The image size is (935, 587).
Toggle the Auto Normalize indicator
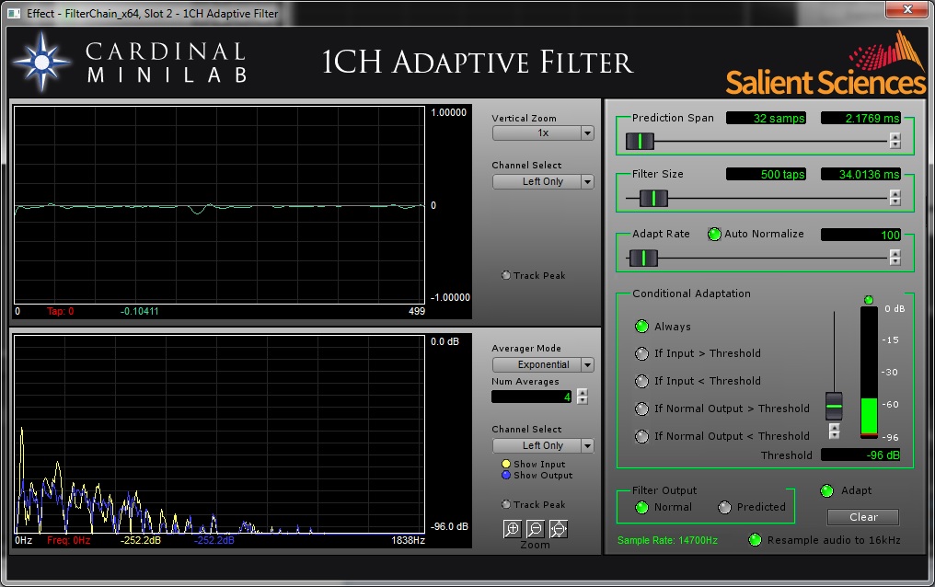(714, 235)
